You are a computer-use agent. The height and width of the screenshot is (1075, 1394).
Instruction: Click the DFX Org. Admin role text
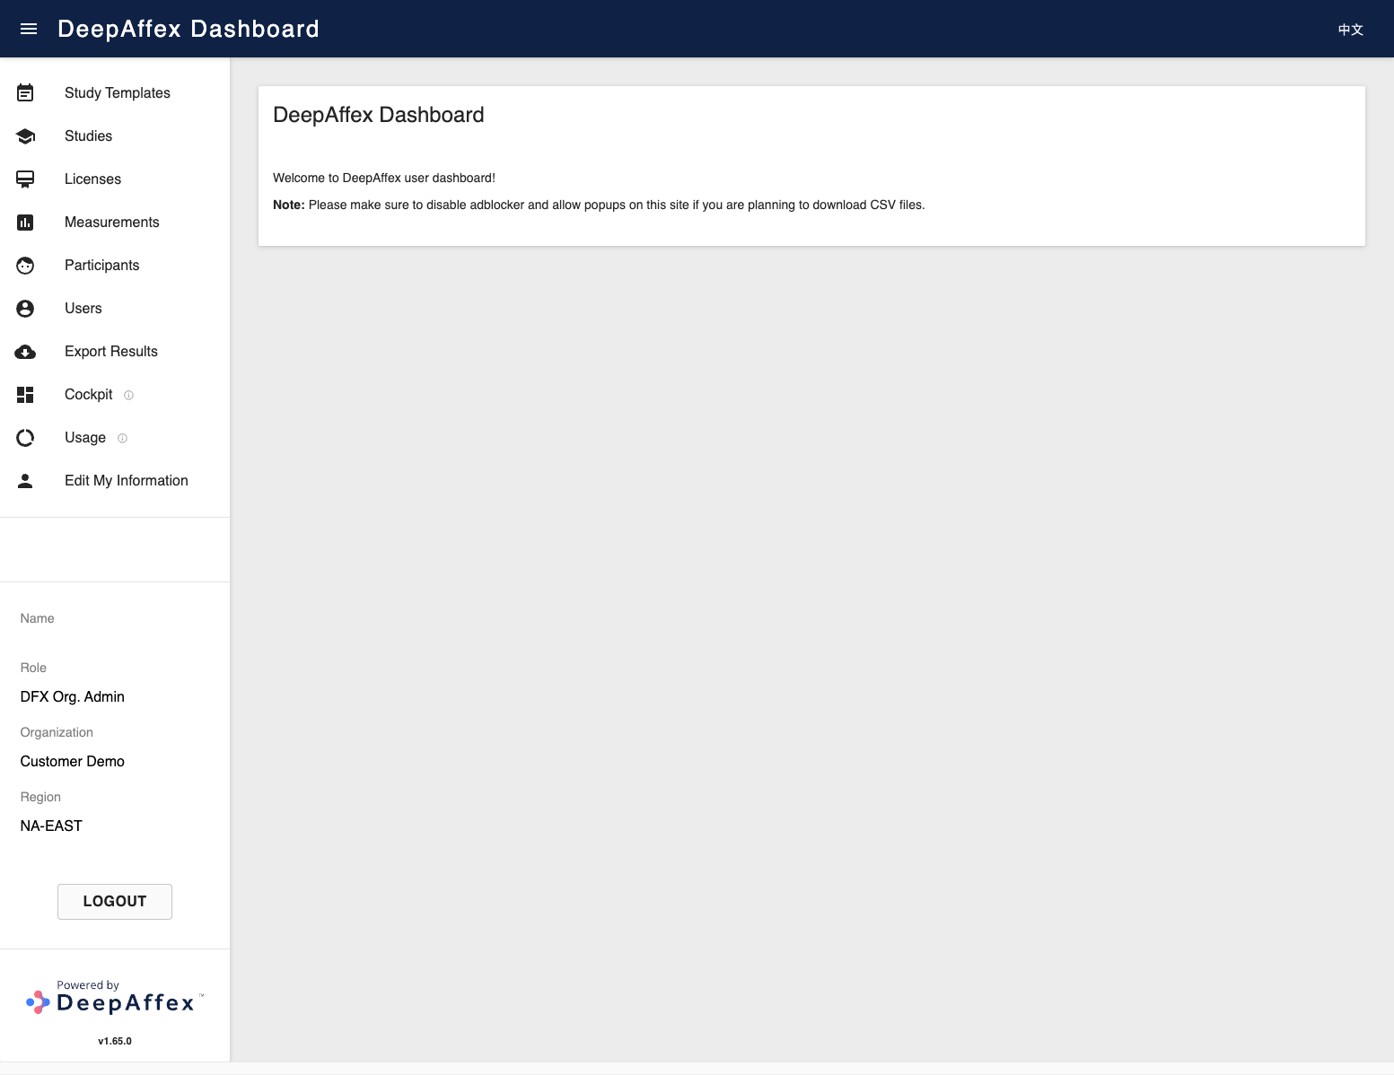[73, 696]
